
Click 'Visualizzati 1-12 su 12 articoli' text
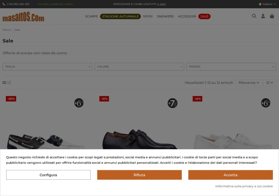(209, 83)
